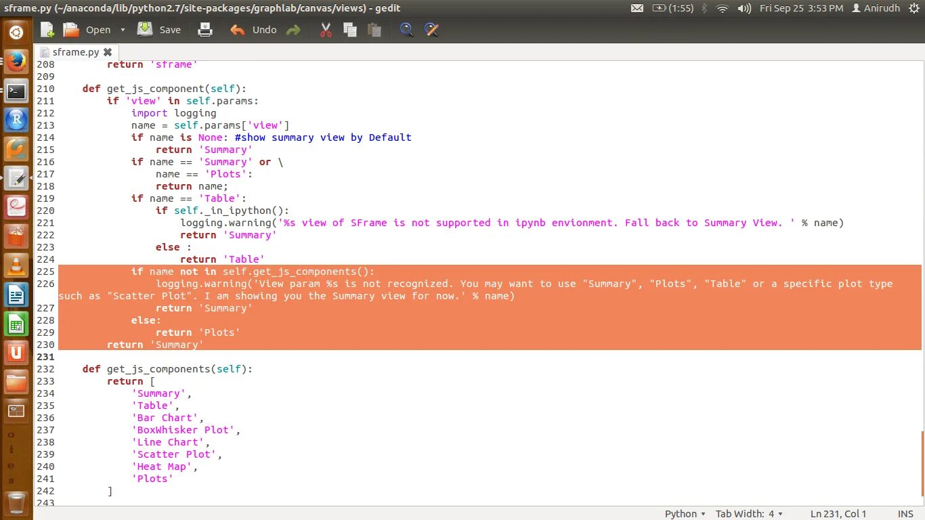Open LibreOffice Writer from the launcher
Image resolution: width=925 pixels, height=520 pixels.
[16, 295]
